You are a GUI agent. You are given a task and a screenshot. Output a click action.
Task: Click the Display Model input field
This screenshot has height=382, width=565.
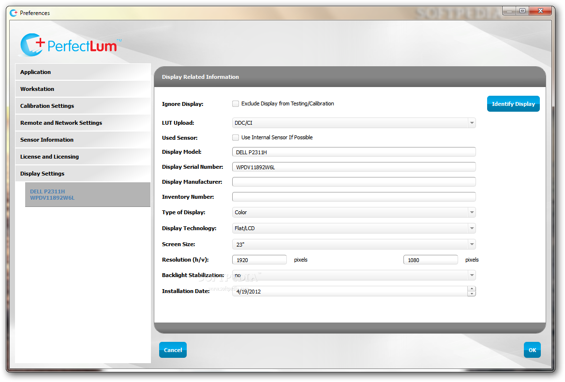[354, 152]
